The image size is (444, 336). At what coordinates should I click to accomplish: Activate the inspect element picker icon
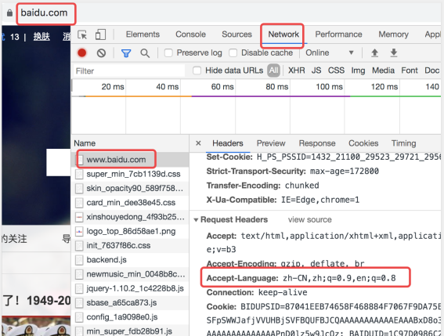(82, 34)
